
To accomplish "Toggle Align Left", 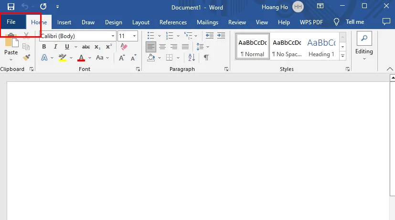I will tap(150, 47).
